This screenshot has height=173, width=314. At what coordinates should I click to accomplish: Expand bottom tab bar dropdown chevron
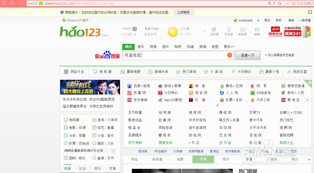click(x=309, y=159)
